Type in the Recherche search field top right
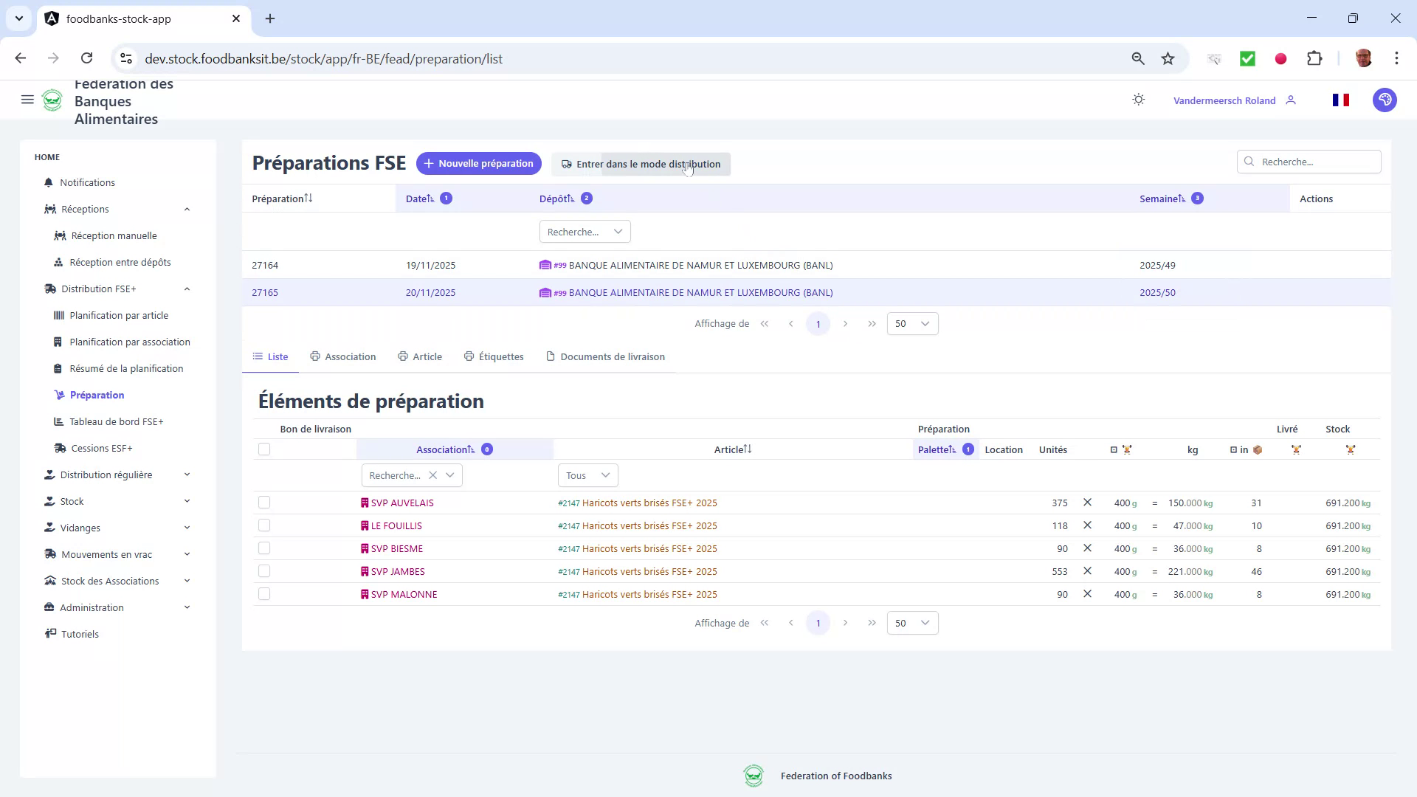1417x797 pixels. pos(1309,161)
